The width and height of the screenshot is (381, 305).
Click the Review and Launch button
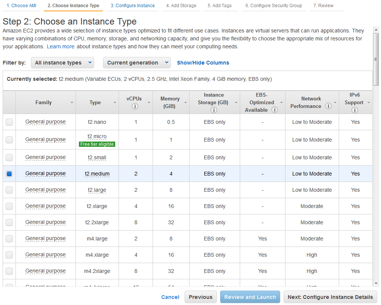click(250, 297)
